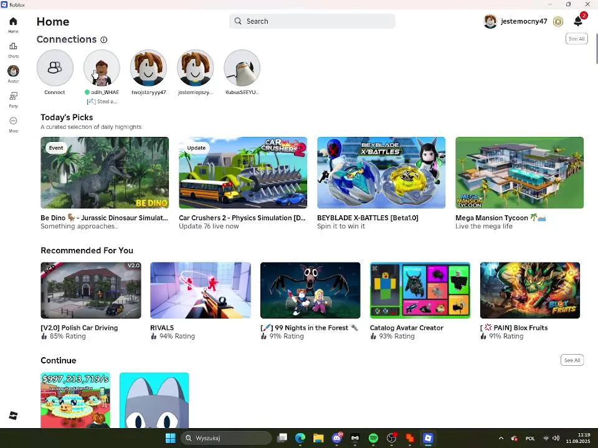Click the Wyszukaj taskbar search box

click(226, 438)
